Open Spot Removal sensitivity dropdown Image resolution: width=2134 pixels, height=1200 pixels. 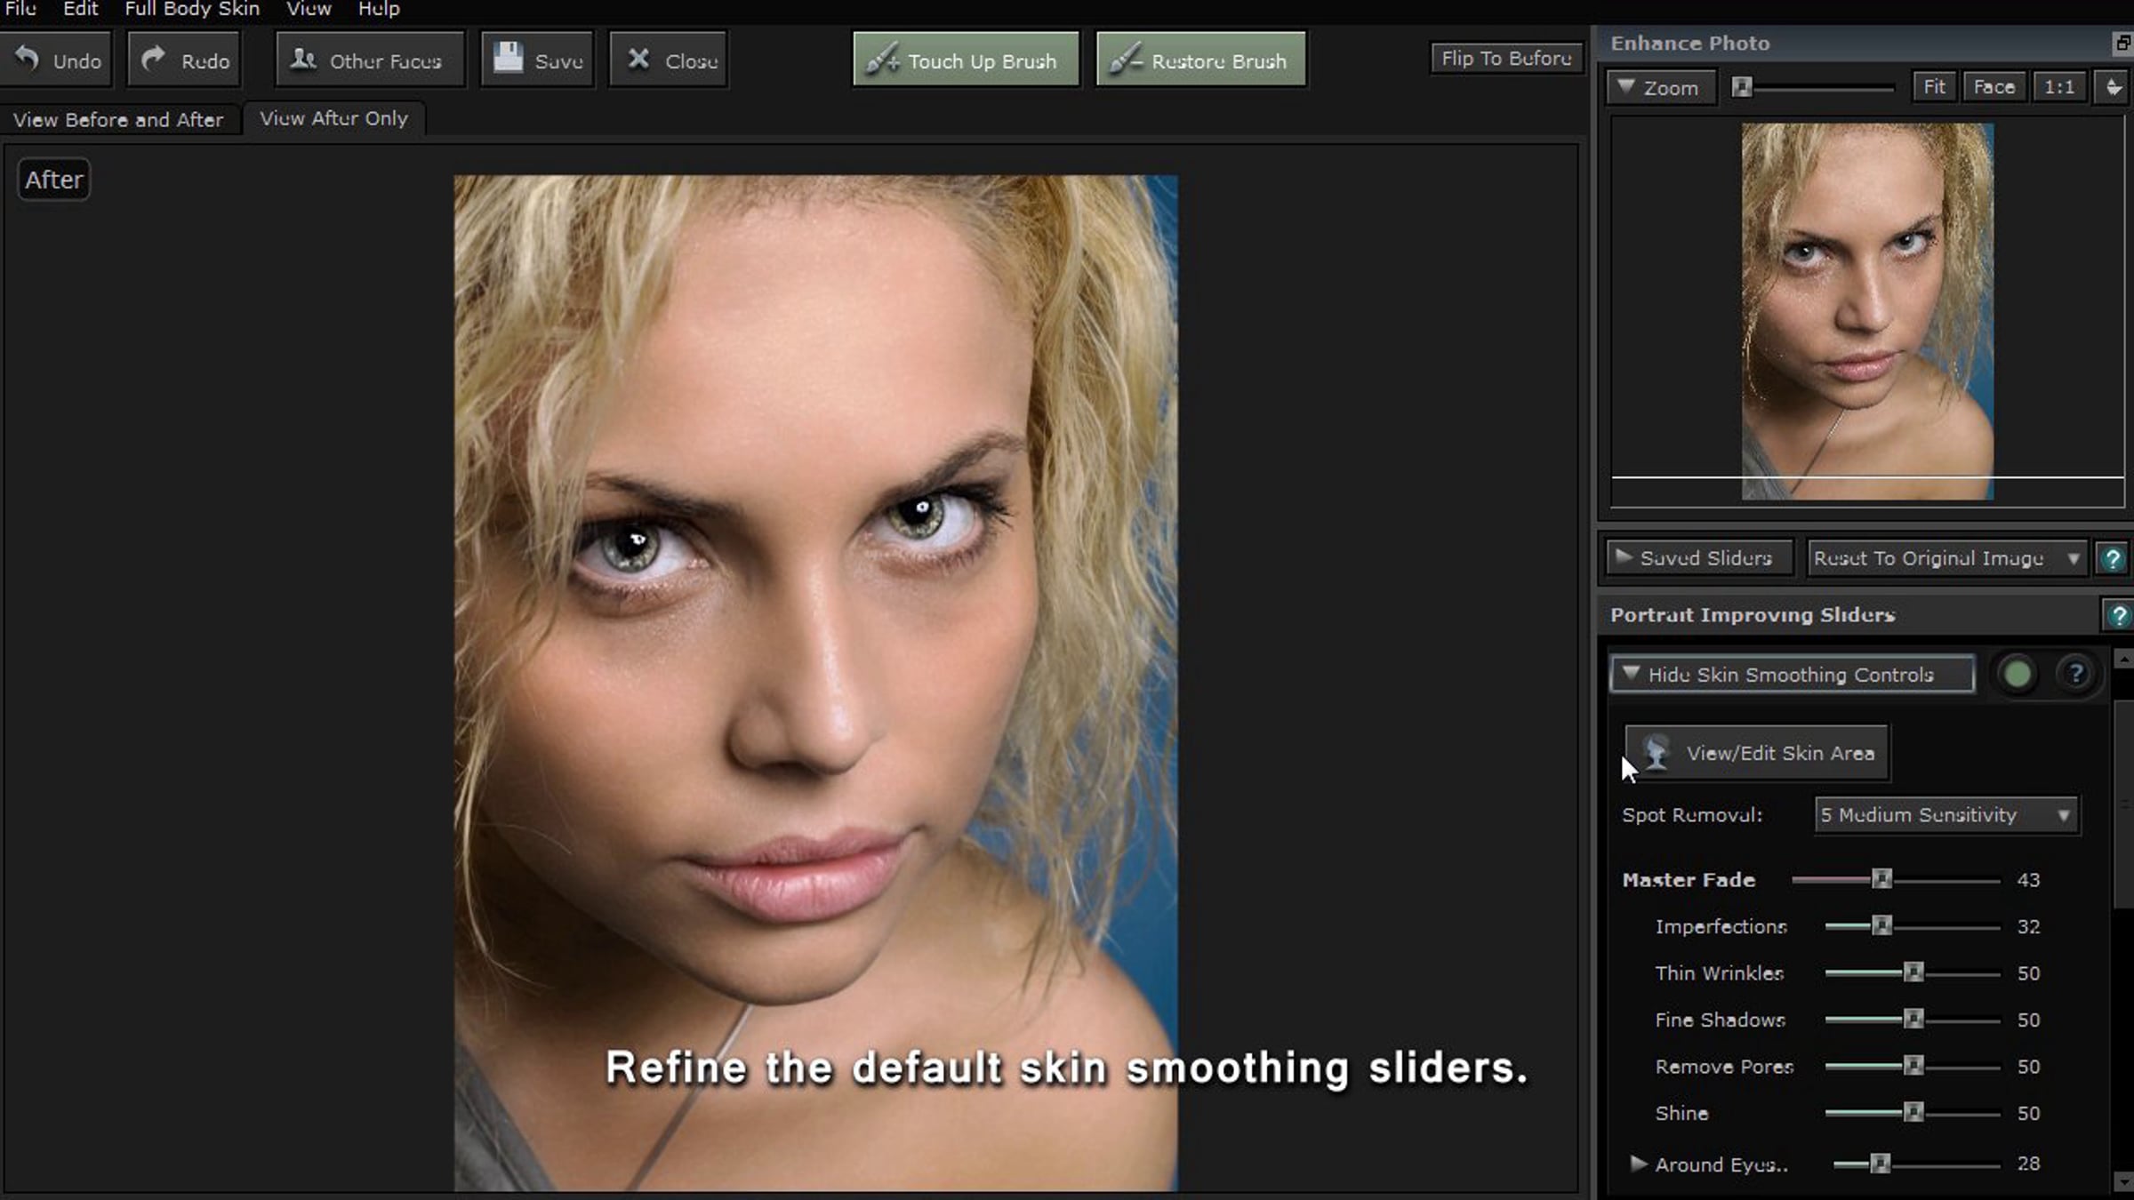[1945, 815]
